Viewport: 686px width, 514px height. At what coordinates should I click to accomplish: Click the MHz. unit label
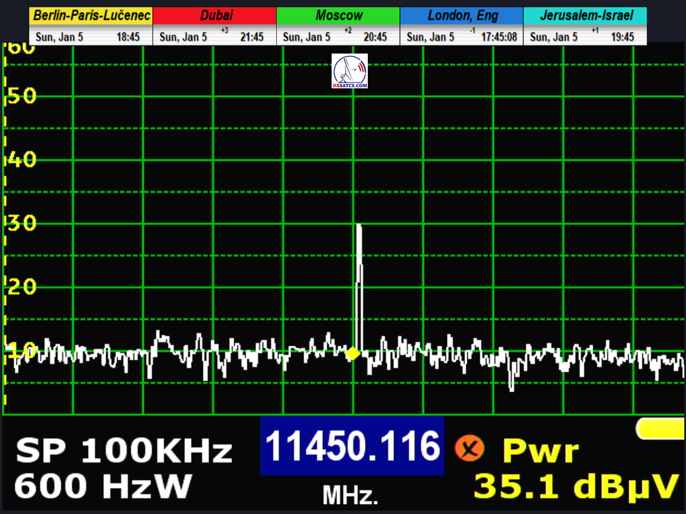coord(350,495)
